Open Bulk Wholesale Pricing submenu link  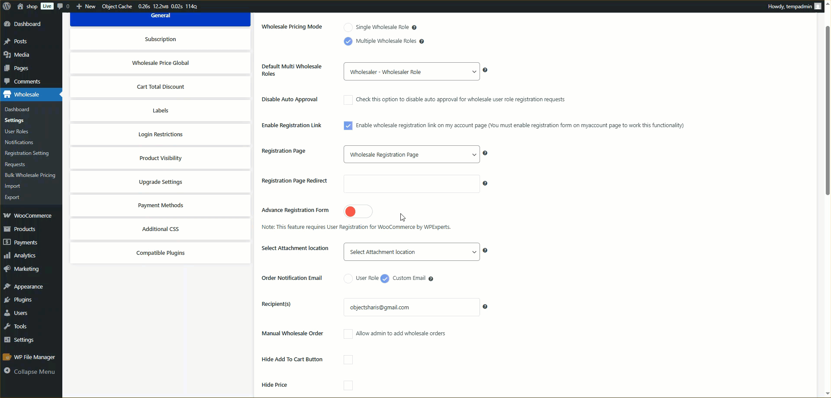(x=30, y=175)
